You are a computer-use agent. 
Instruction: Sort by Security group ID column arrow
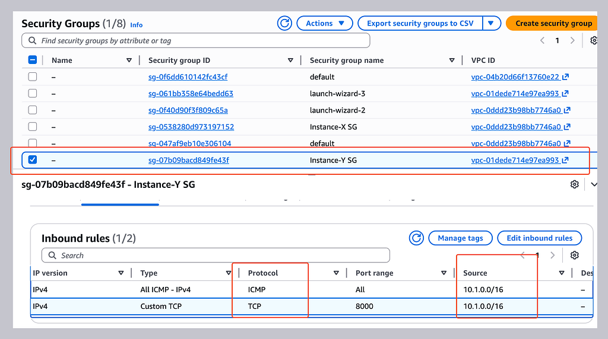[x=290, y=60]
